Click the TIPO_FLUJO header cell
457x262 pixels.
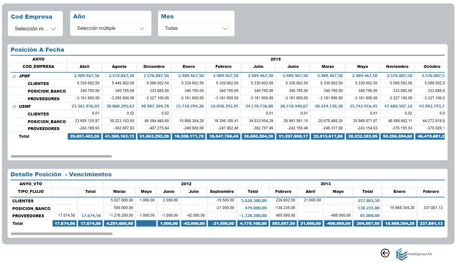tap(31, 192)
